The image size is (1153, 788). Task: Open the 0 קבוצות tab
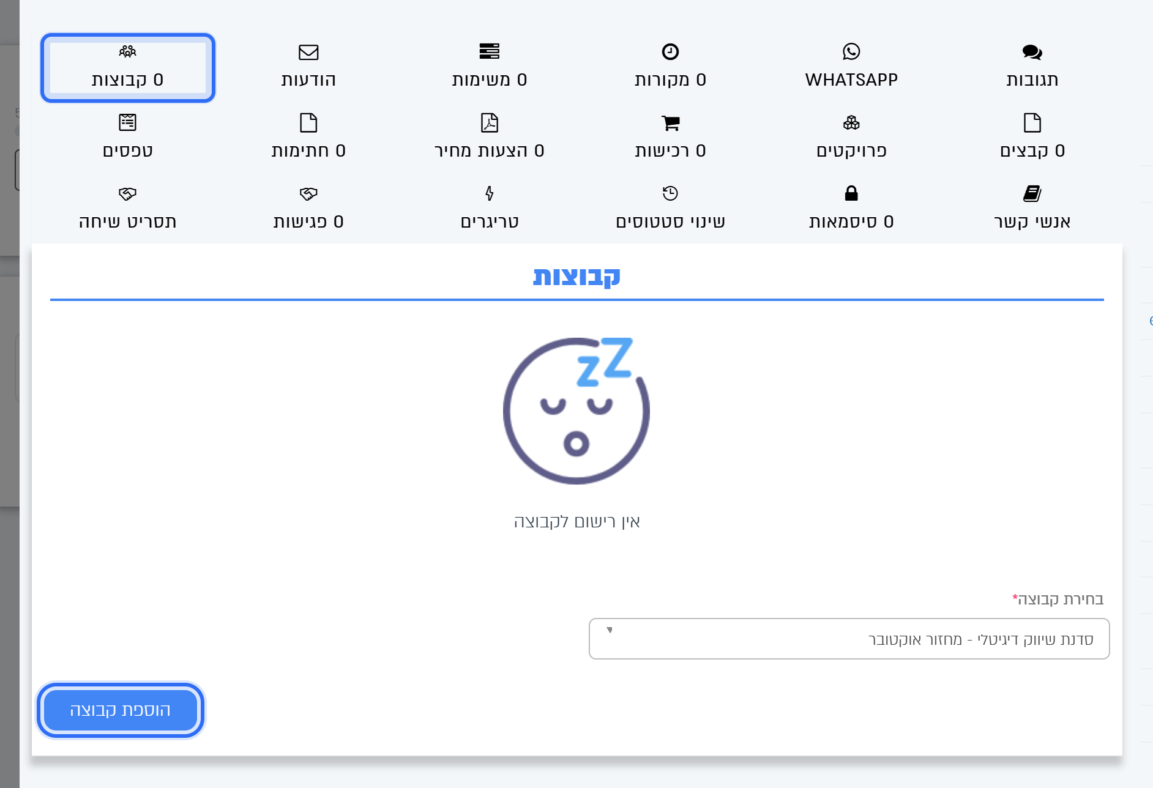(x=128, y=68)
